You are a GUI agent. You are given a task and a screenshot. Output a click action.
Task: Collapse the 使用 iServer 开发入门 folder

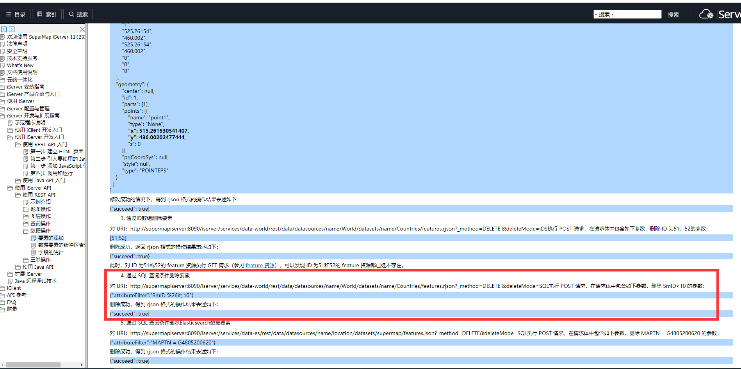pyautogui.click(x=10, y=137)
